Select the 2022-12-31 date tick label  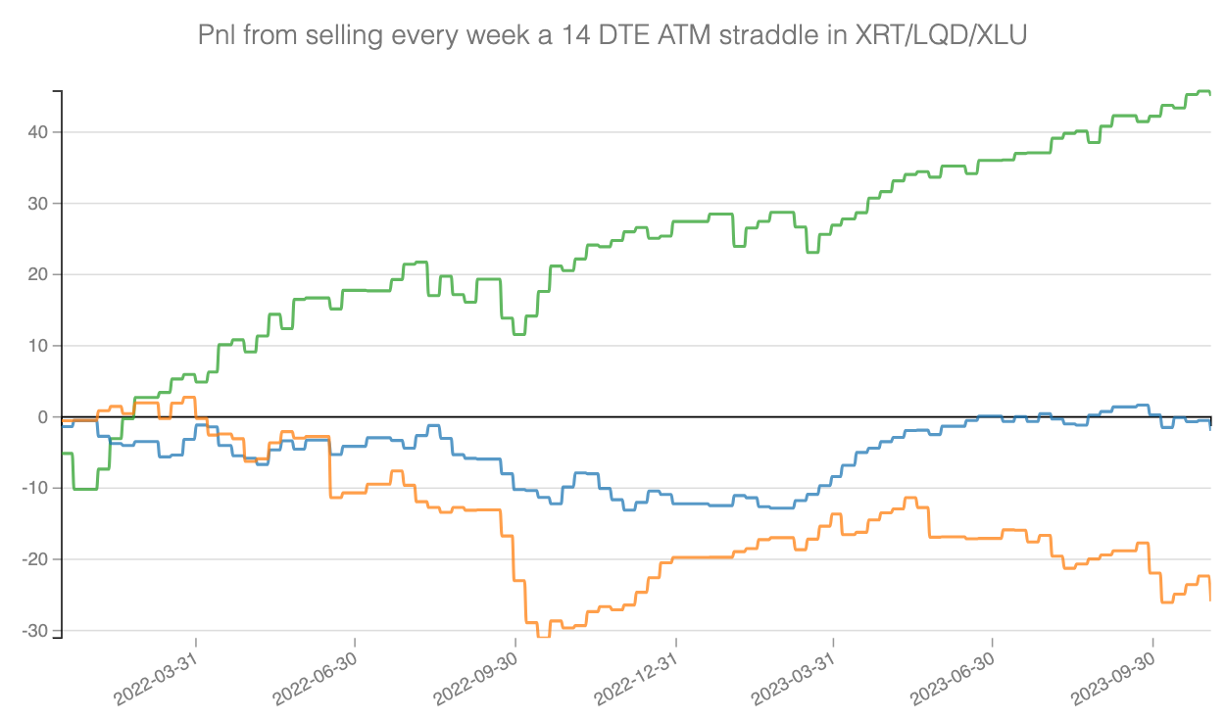(x=637, y=681)
